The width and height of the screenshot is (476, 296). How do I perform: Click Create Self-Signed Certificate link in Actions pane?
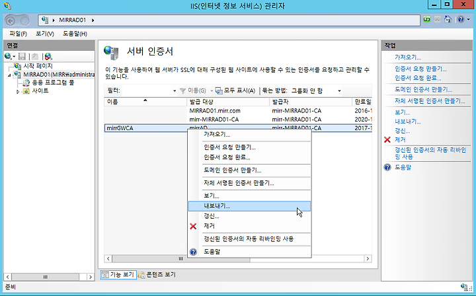point(430,101)
